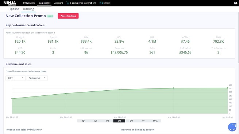Open the Emails section
Screen dimensions: 239x134
pyautogui.click(x=107, y=3)
